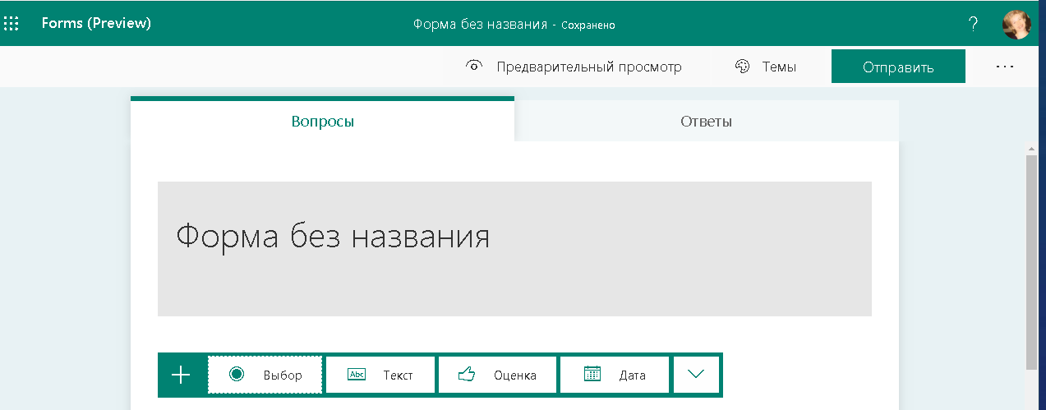Viewport: 1046px width, 410px height.
Task: Open the app launcher waffle menu
Action: 12,23
